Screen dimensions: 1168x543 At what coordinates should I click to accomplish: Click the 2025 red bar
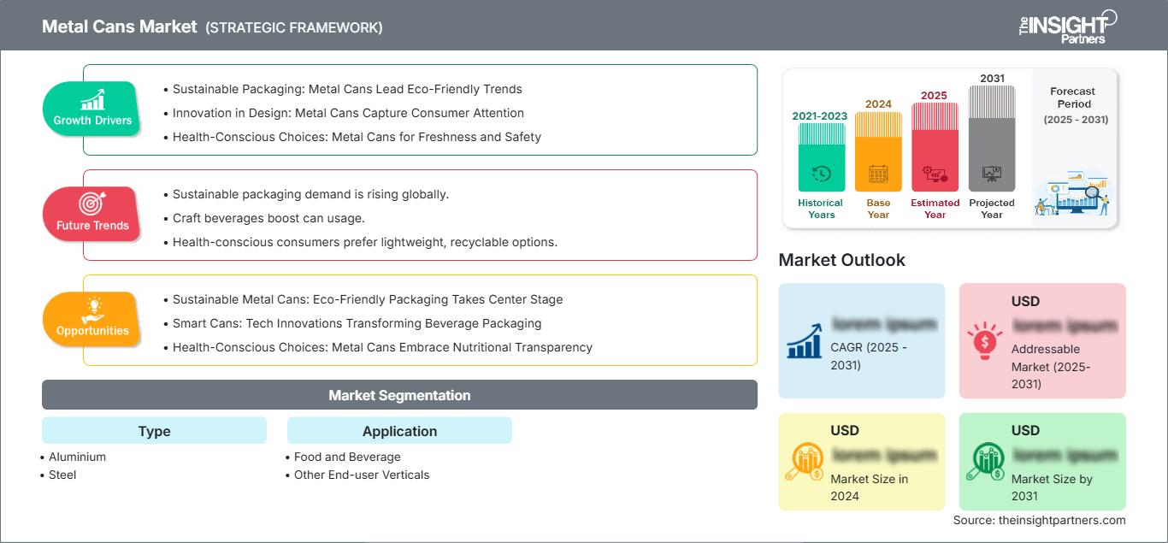(x=935, y=147)
